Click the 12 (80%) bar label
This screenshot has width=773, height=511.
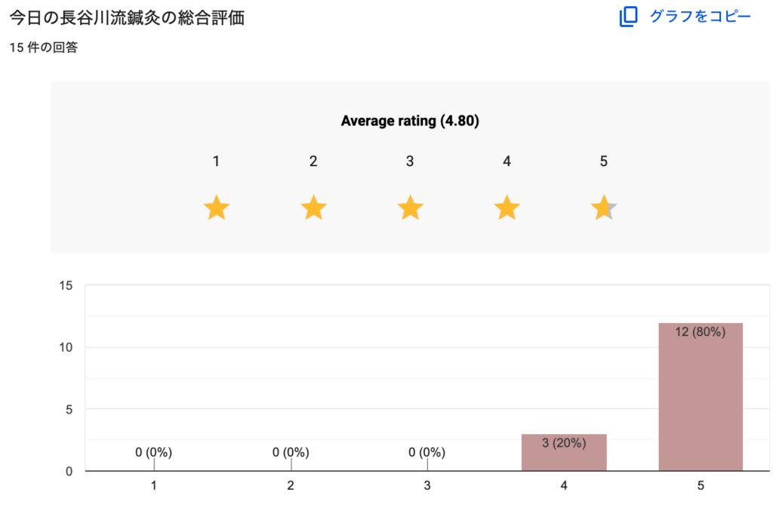701,332
